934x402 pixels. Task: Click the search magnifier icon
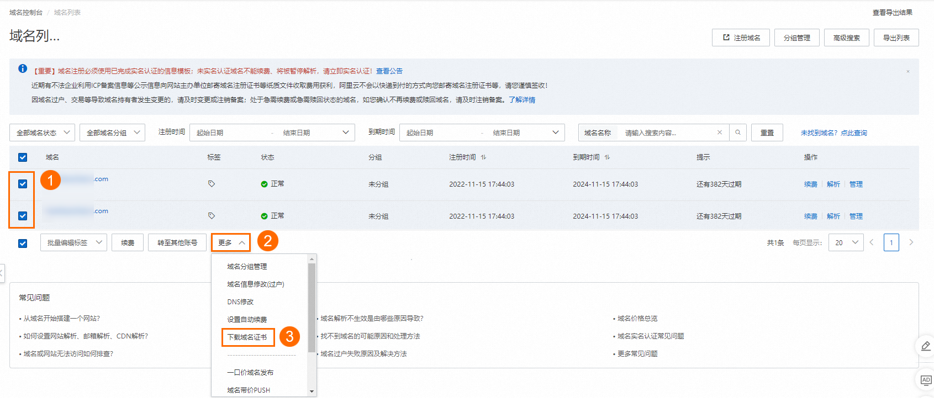(738, 133)
